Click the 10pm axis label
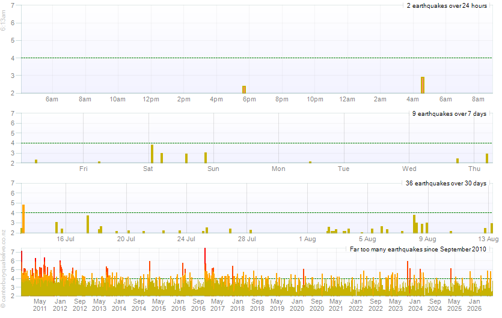The height and width of the screenshot is (318, 502). tap(315, 100)
